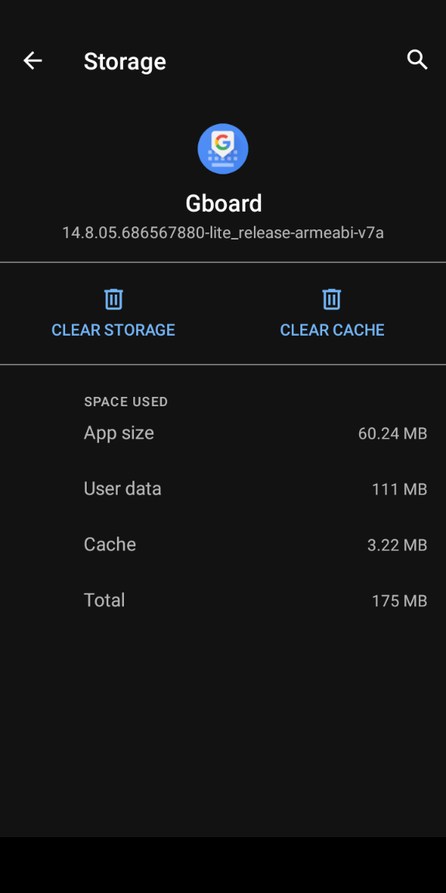Select the App size row label
This screenshot has height=893, width=446.
tap(119, 433)
